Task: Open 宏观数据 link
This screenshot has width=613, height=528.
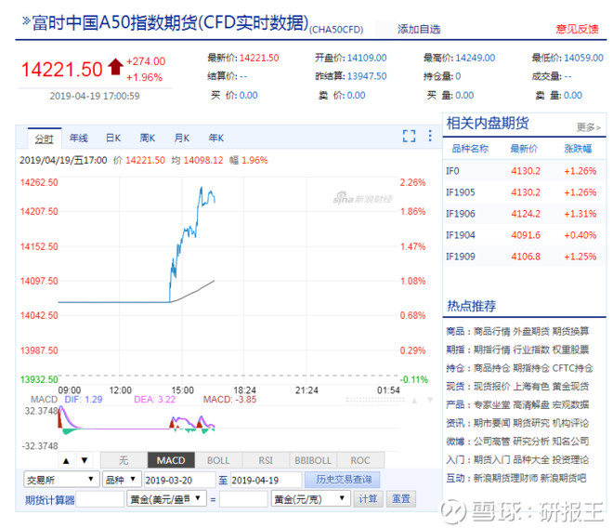Action: [570, 404]
